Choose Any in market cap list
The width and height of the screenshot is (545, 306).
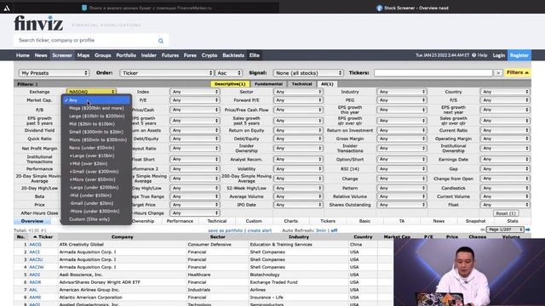coord(96,100)
